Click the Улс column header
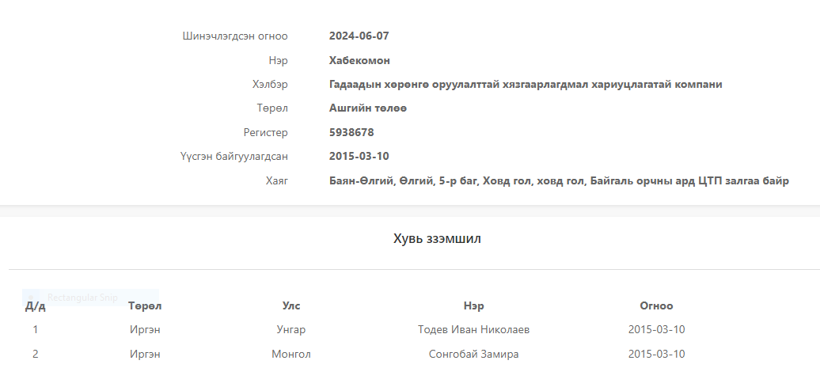This screenshot has height=368, width=820. [x=291, y=305]
